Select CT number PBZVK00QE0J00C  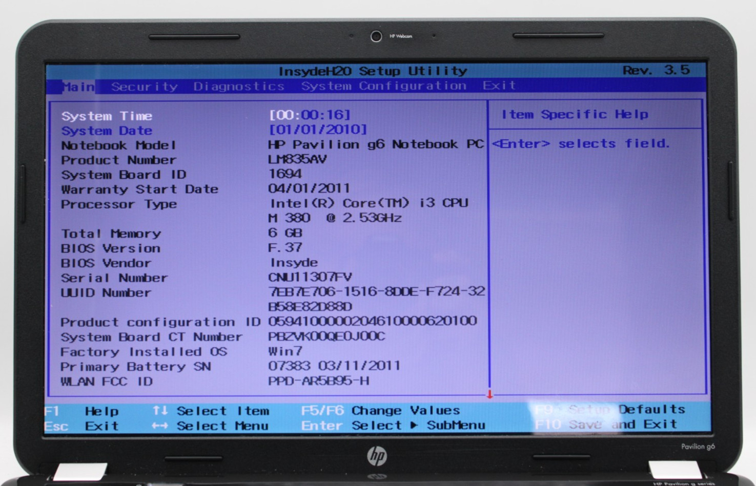(x=326, y=336)
